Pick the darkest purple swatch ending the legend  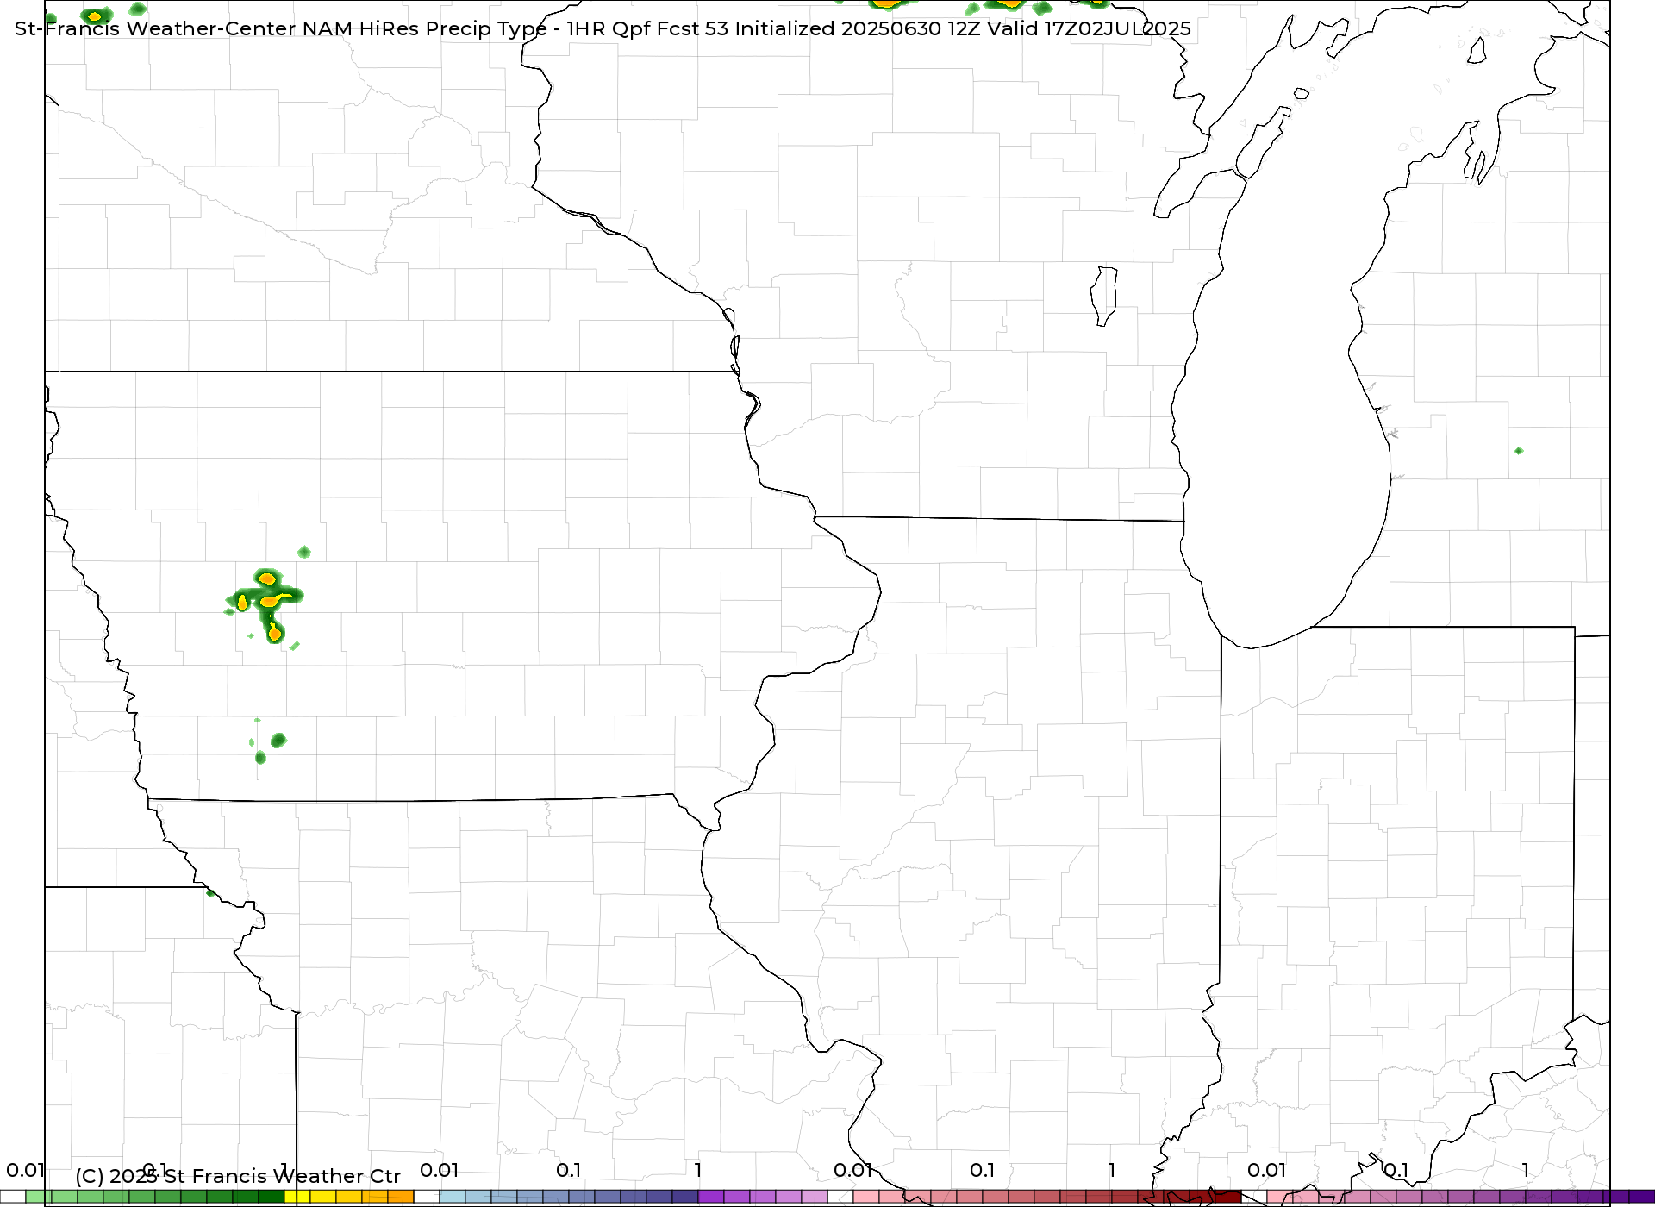(x=1642, y=1197)
